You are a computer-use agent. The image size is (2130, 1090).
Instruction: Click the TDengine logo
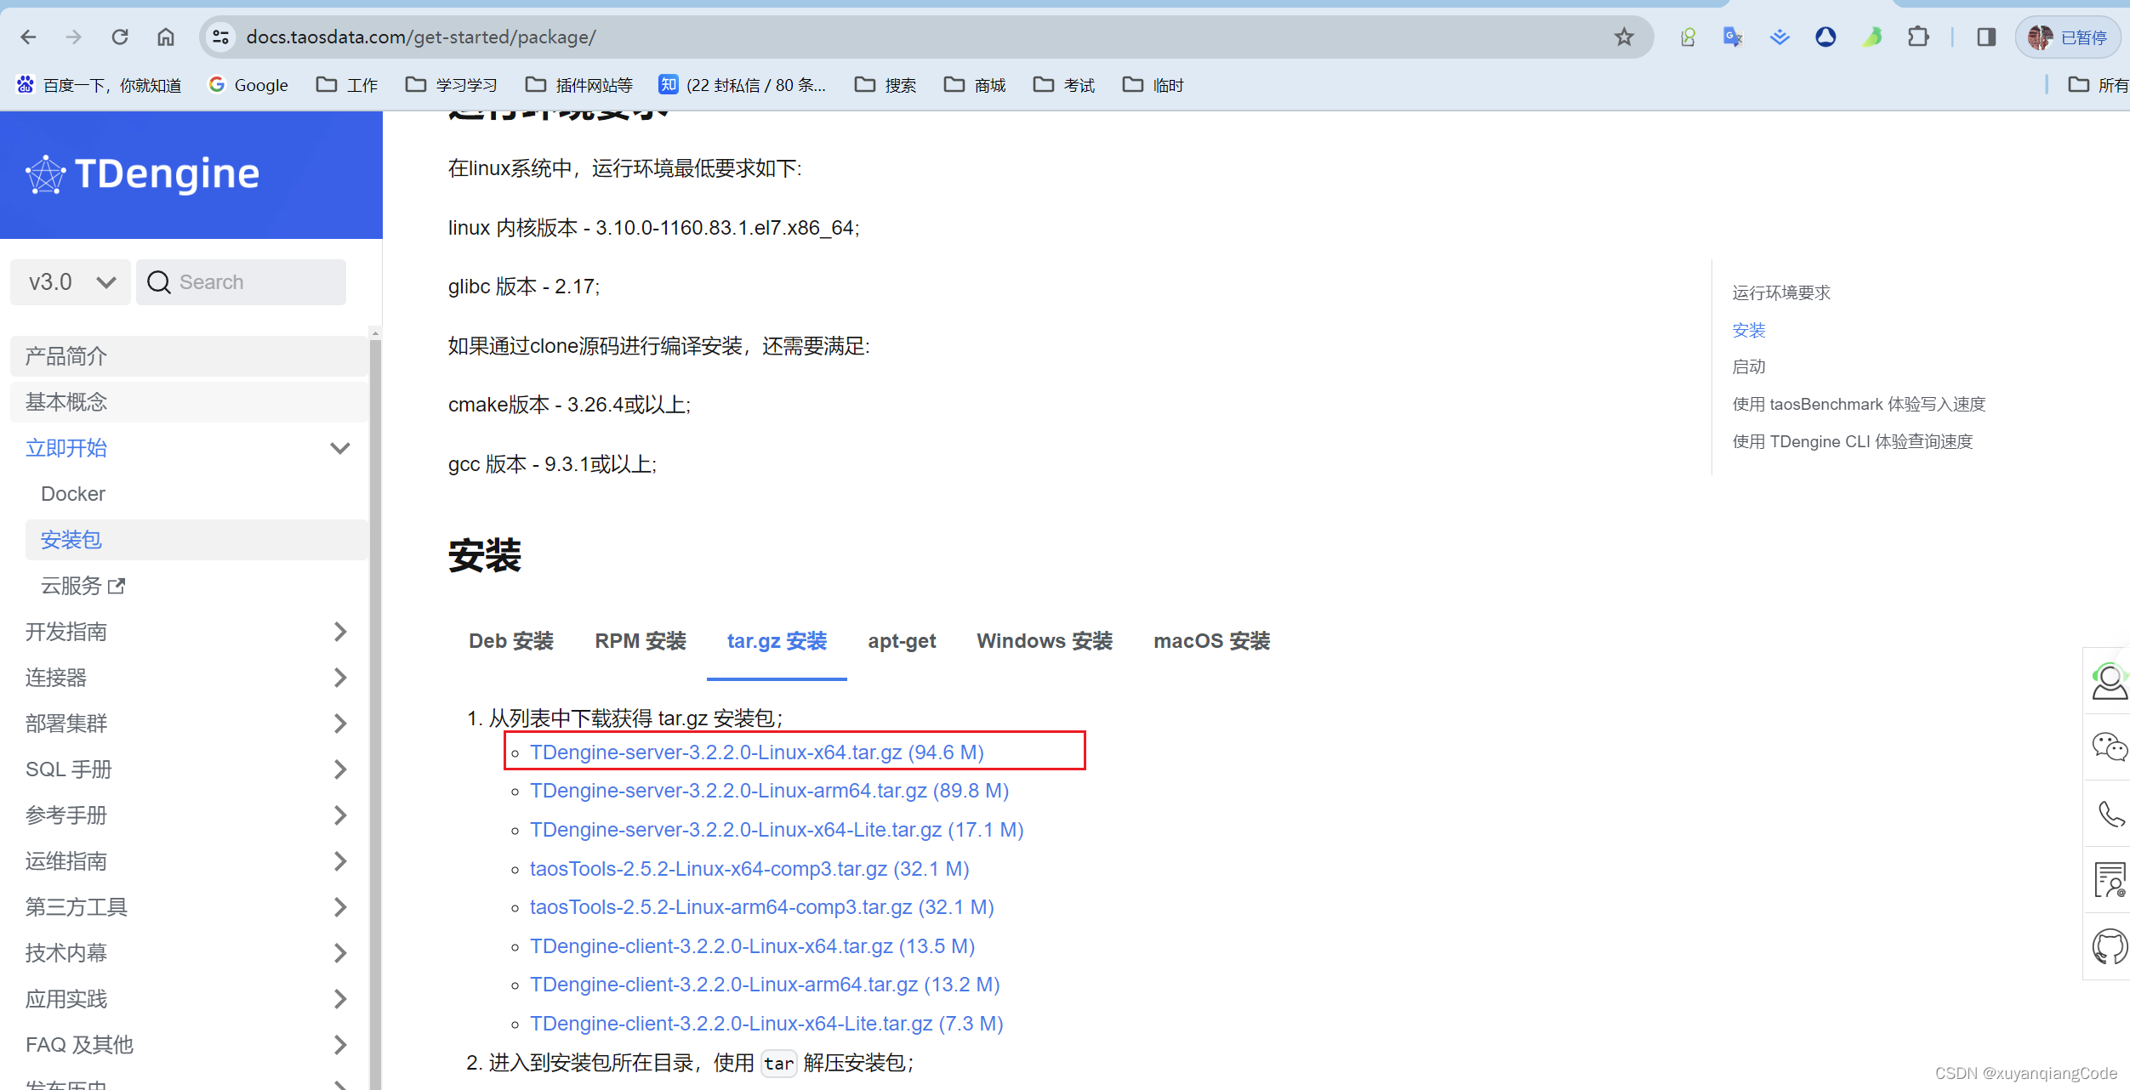tap(142, 174)
